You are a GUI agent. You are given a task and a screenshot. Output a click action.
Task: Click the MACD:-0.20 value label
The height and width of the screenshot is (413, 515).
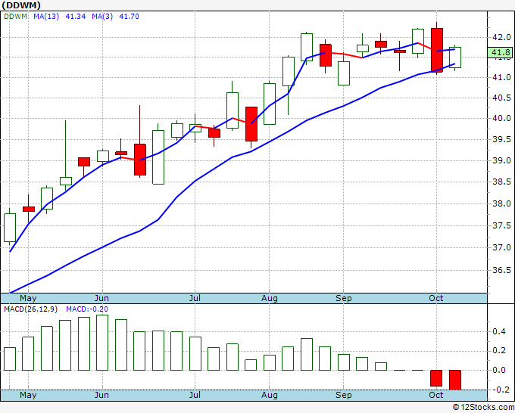pos(87,309)
